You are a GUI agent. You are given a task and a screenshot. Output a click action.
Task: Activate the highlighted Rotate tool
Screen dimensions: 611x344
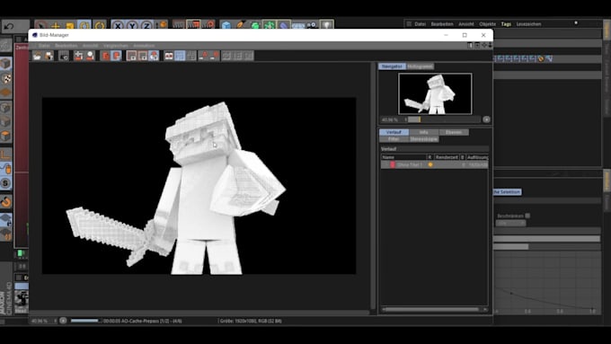coord(84,26)
